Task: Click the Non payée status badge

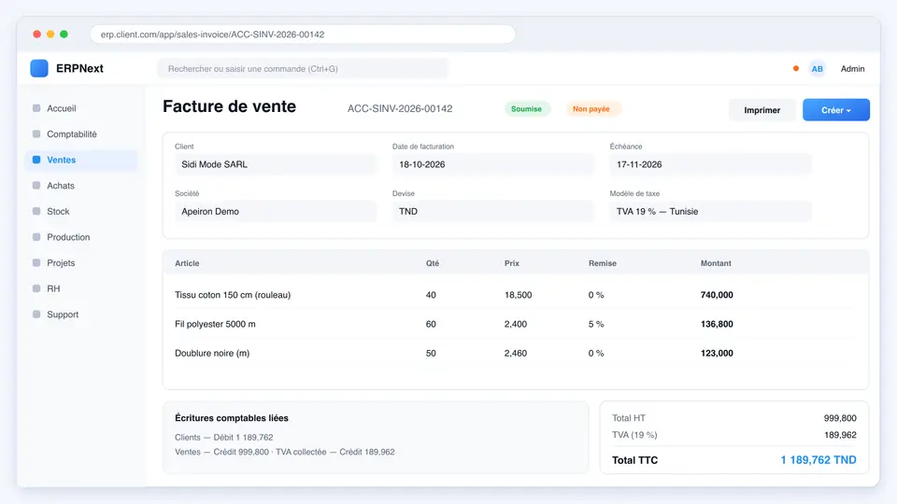Action: 592,108
